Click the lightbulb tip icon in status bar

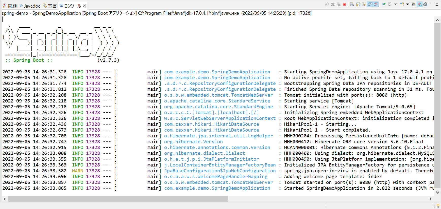pos(438,206)
